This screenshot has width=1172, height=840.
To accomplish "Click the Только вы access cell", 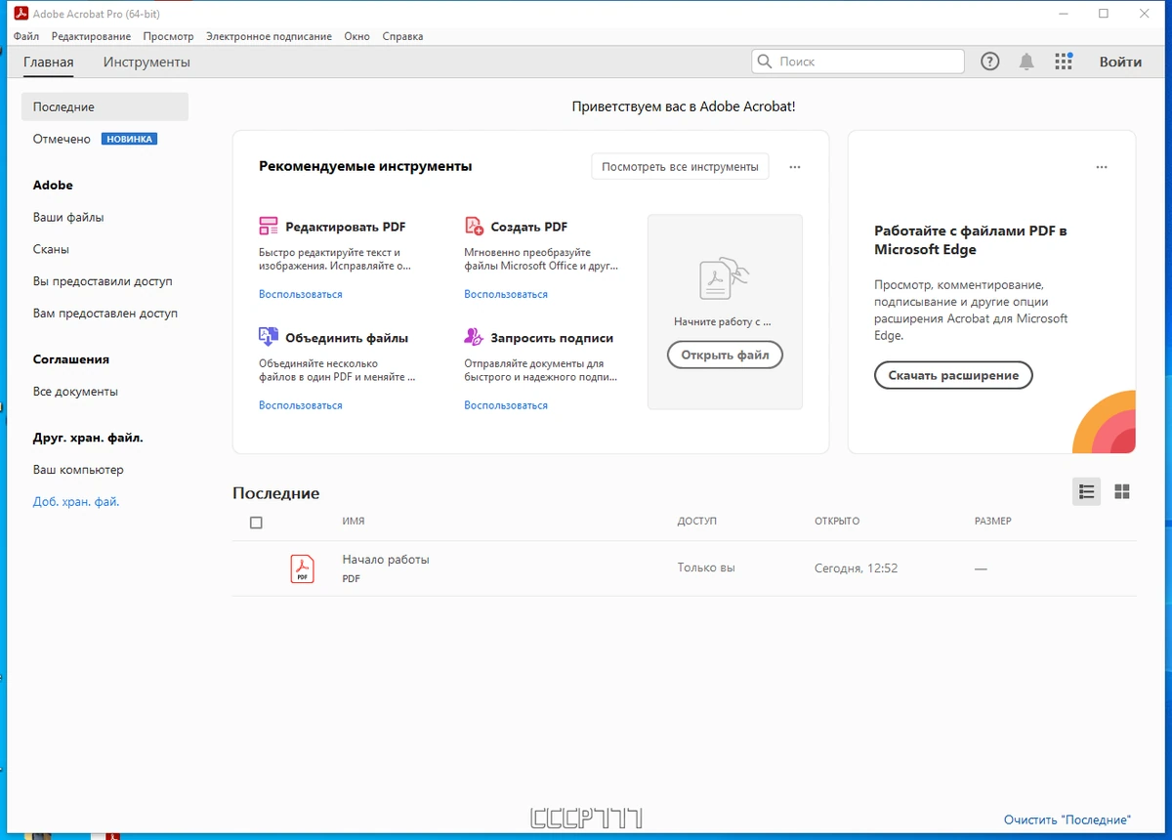I will (x=706, y=567).
